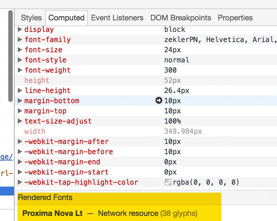
Task: Expand the font-size property triangle
Action: [x=20, y=50]
